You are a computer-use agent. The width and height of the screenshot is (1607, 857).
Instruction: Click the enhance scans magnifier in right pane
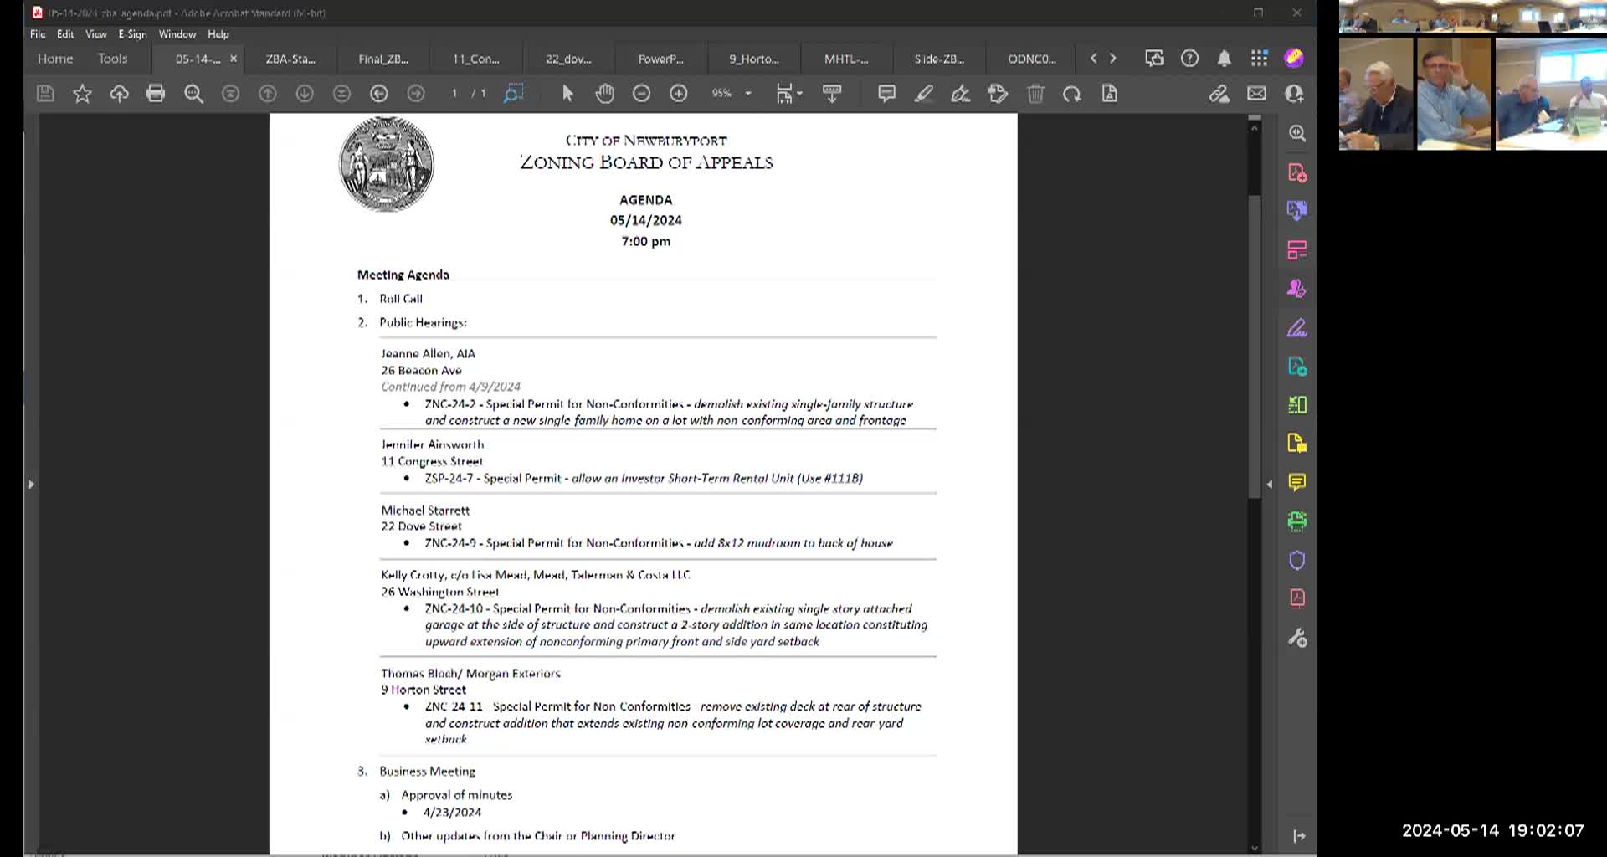coord(1297,133)
